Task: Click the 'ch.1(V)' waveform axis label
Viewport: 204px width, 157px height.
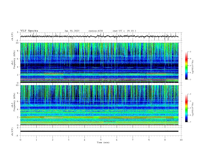Action: tap(12, 36)
